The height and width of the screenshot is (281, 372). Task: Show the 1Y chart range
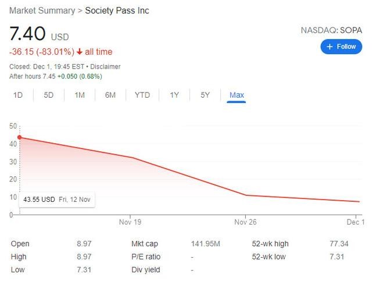[x=174, y=95]
